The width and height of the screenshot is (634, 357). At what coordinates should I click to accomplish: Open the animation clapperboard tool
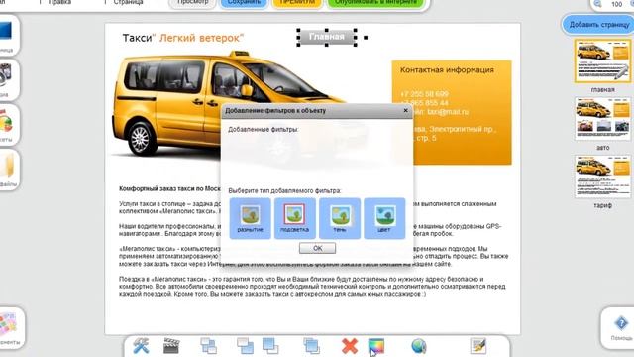(x=171, y=346)
